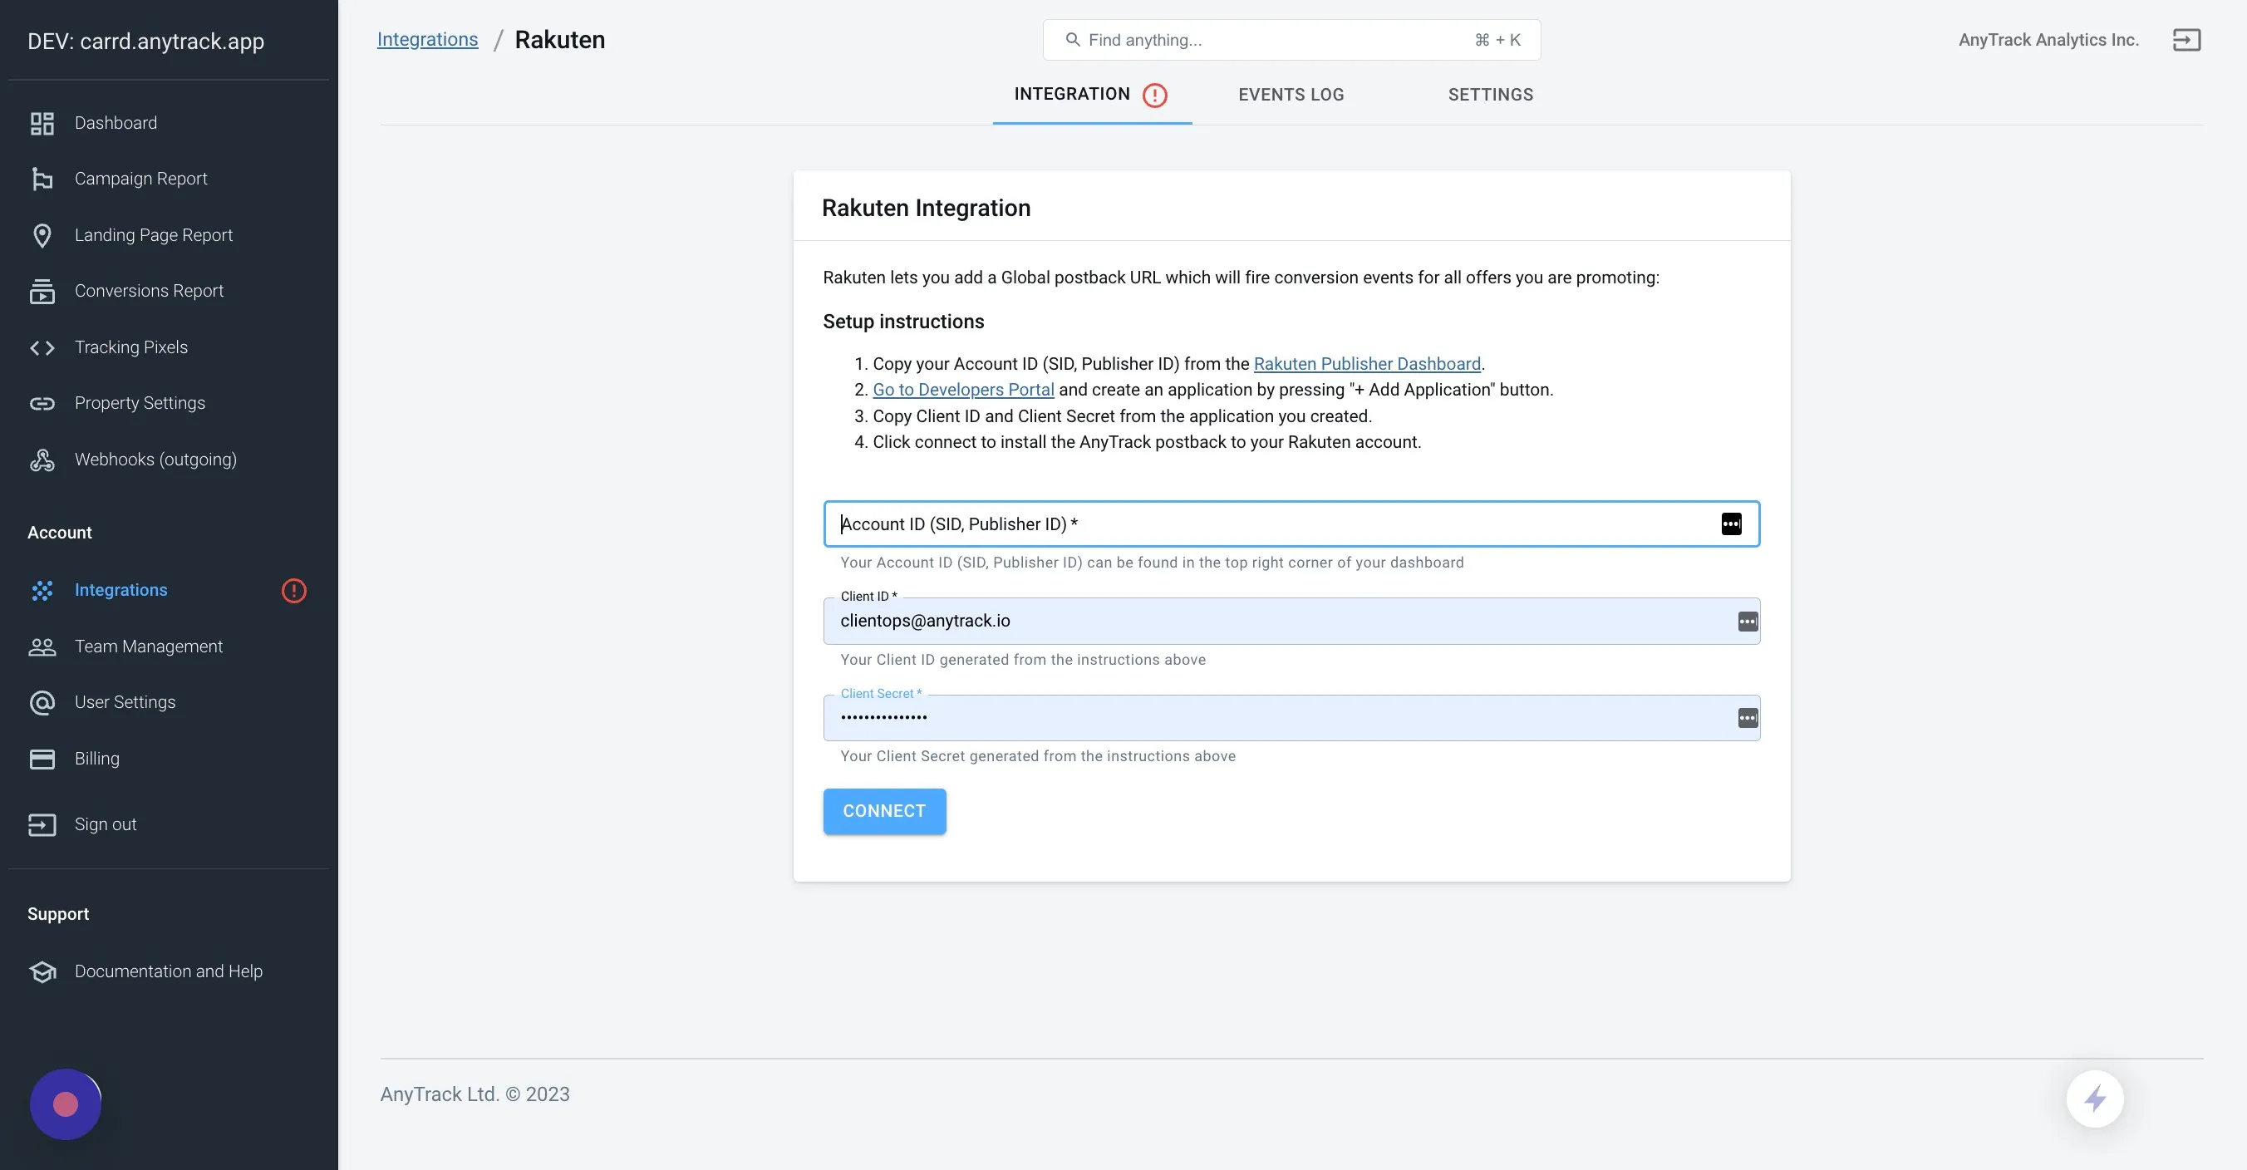Click the Rakuten Integration heading

point(926,208)
